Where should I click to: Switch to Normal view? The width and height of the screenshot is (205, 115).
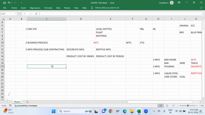click(161, 106)
